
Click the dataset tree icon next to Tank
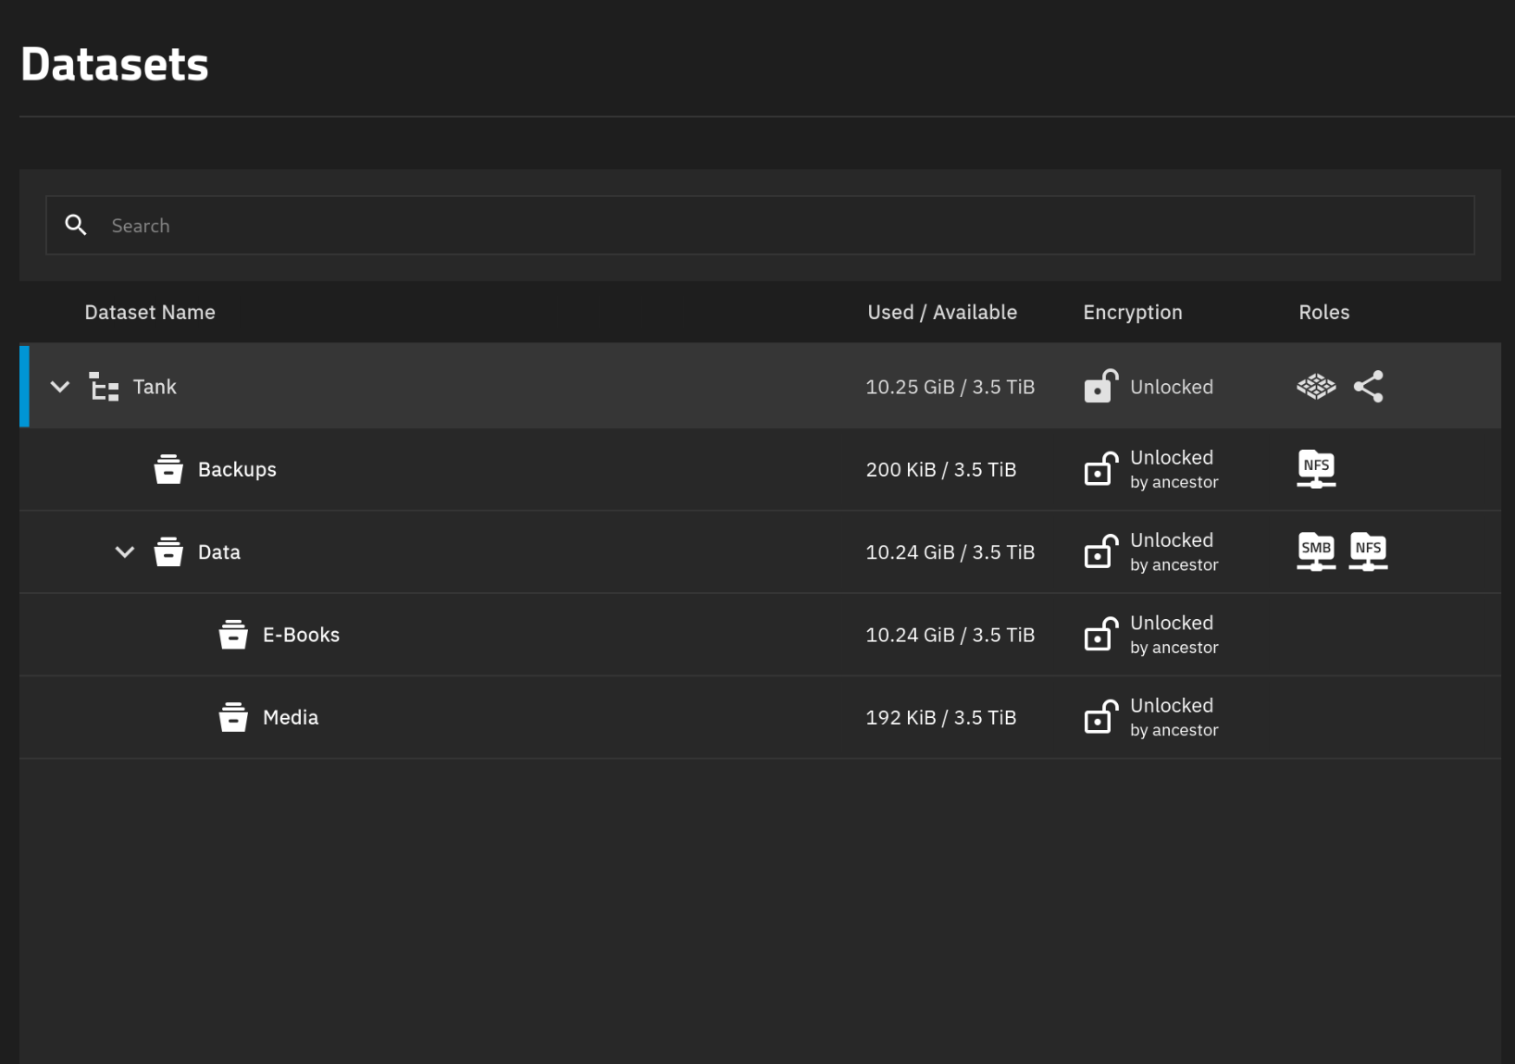[x=103, y=386]
